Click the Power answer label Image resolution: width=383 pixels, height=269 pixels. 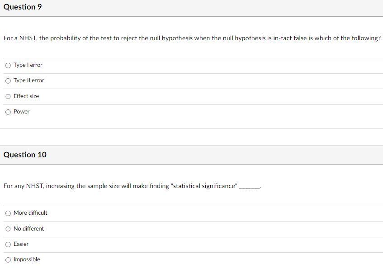pos(21,112)
